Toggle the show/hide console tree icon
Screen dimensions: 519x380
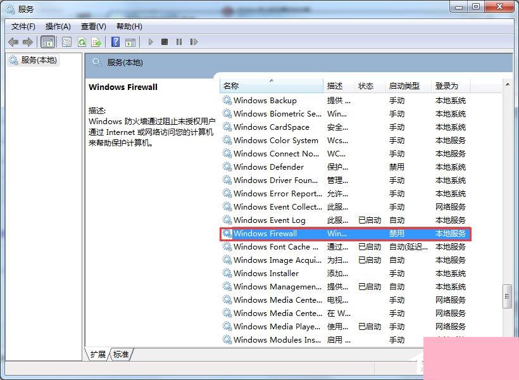pyautogui.click(x=47, y=42)
